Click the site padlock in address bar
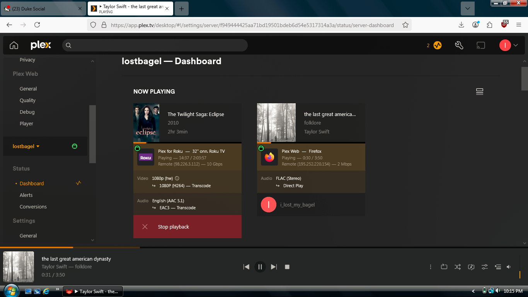This screenshot has height=297, width=528. tap(104, 25)
